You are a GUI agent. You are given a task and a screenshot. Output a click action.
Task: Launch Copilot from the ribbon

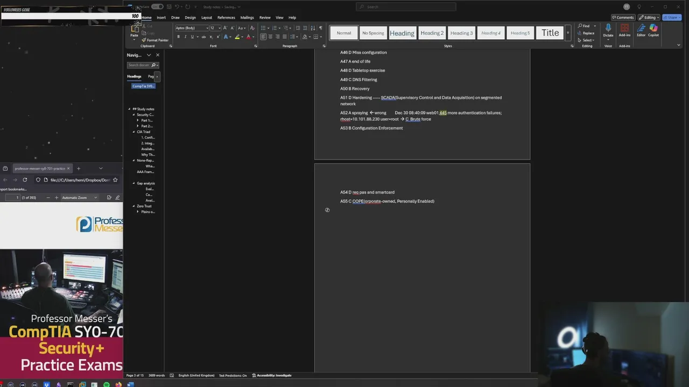pyautogui.click(x=653, y=30)
